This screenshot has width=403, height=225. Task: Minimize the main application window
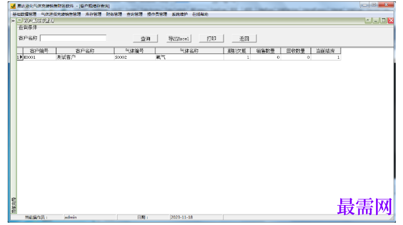[364, 5]
